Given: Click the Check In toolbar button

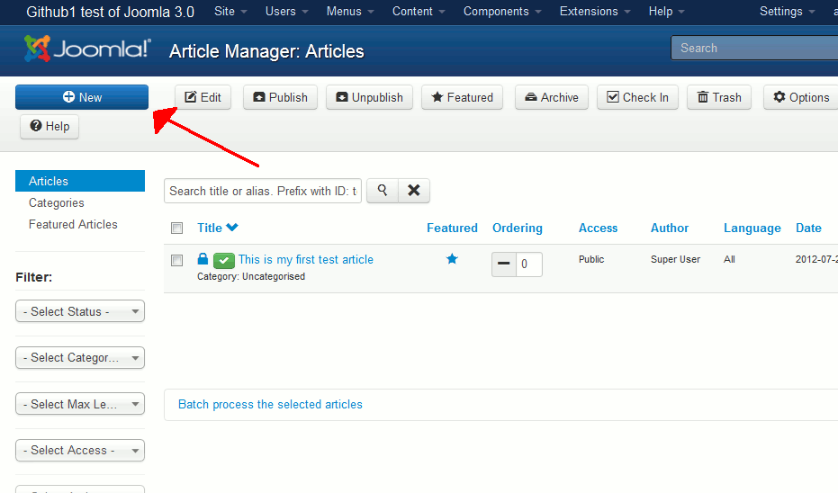Looking at the screenshot, I should (x=637, y=97).
